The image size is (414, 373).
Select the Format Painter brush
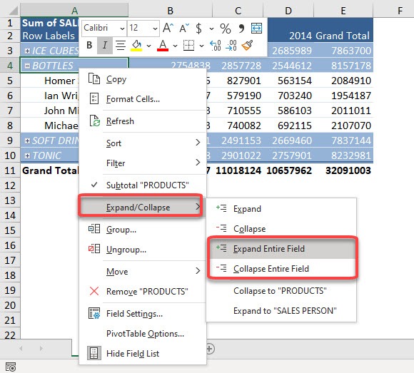[248, 46]
